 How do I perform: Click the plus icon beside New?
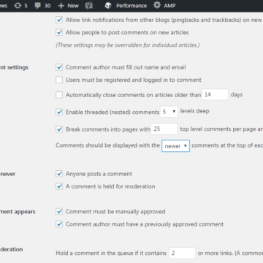click(61, 6)
